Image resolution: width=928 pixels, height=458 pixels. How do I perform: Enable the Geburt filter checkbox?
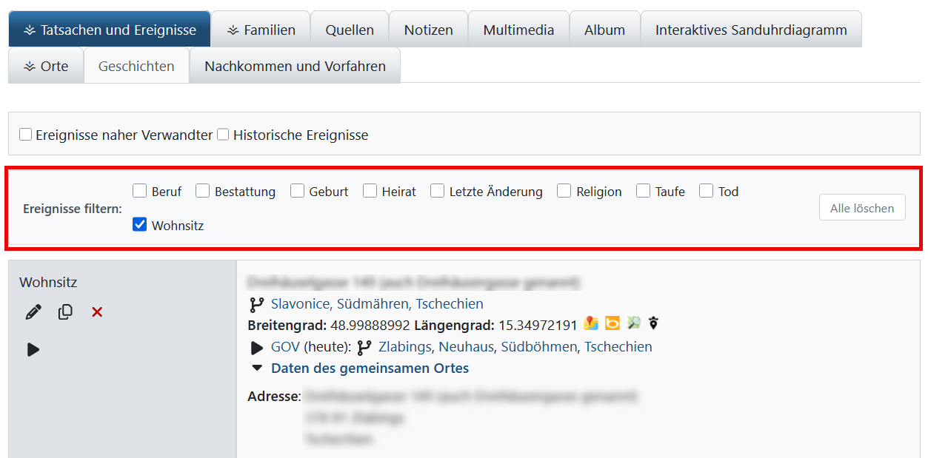tap(298, 190)
